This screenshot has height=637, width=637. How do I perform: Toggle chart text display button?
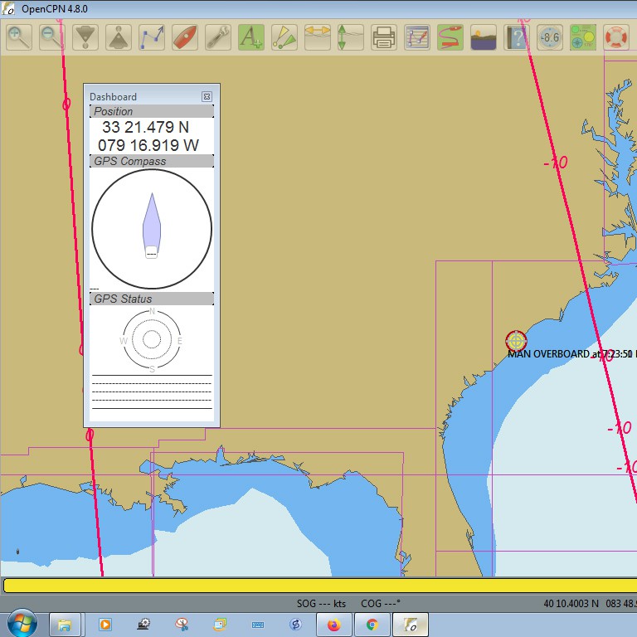point(251,37)
